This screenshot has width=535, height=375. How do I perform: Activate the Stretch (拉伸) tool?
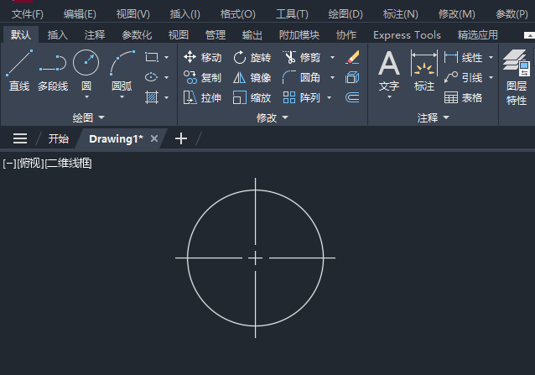pos(203,97)
